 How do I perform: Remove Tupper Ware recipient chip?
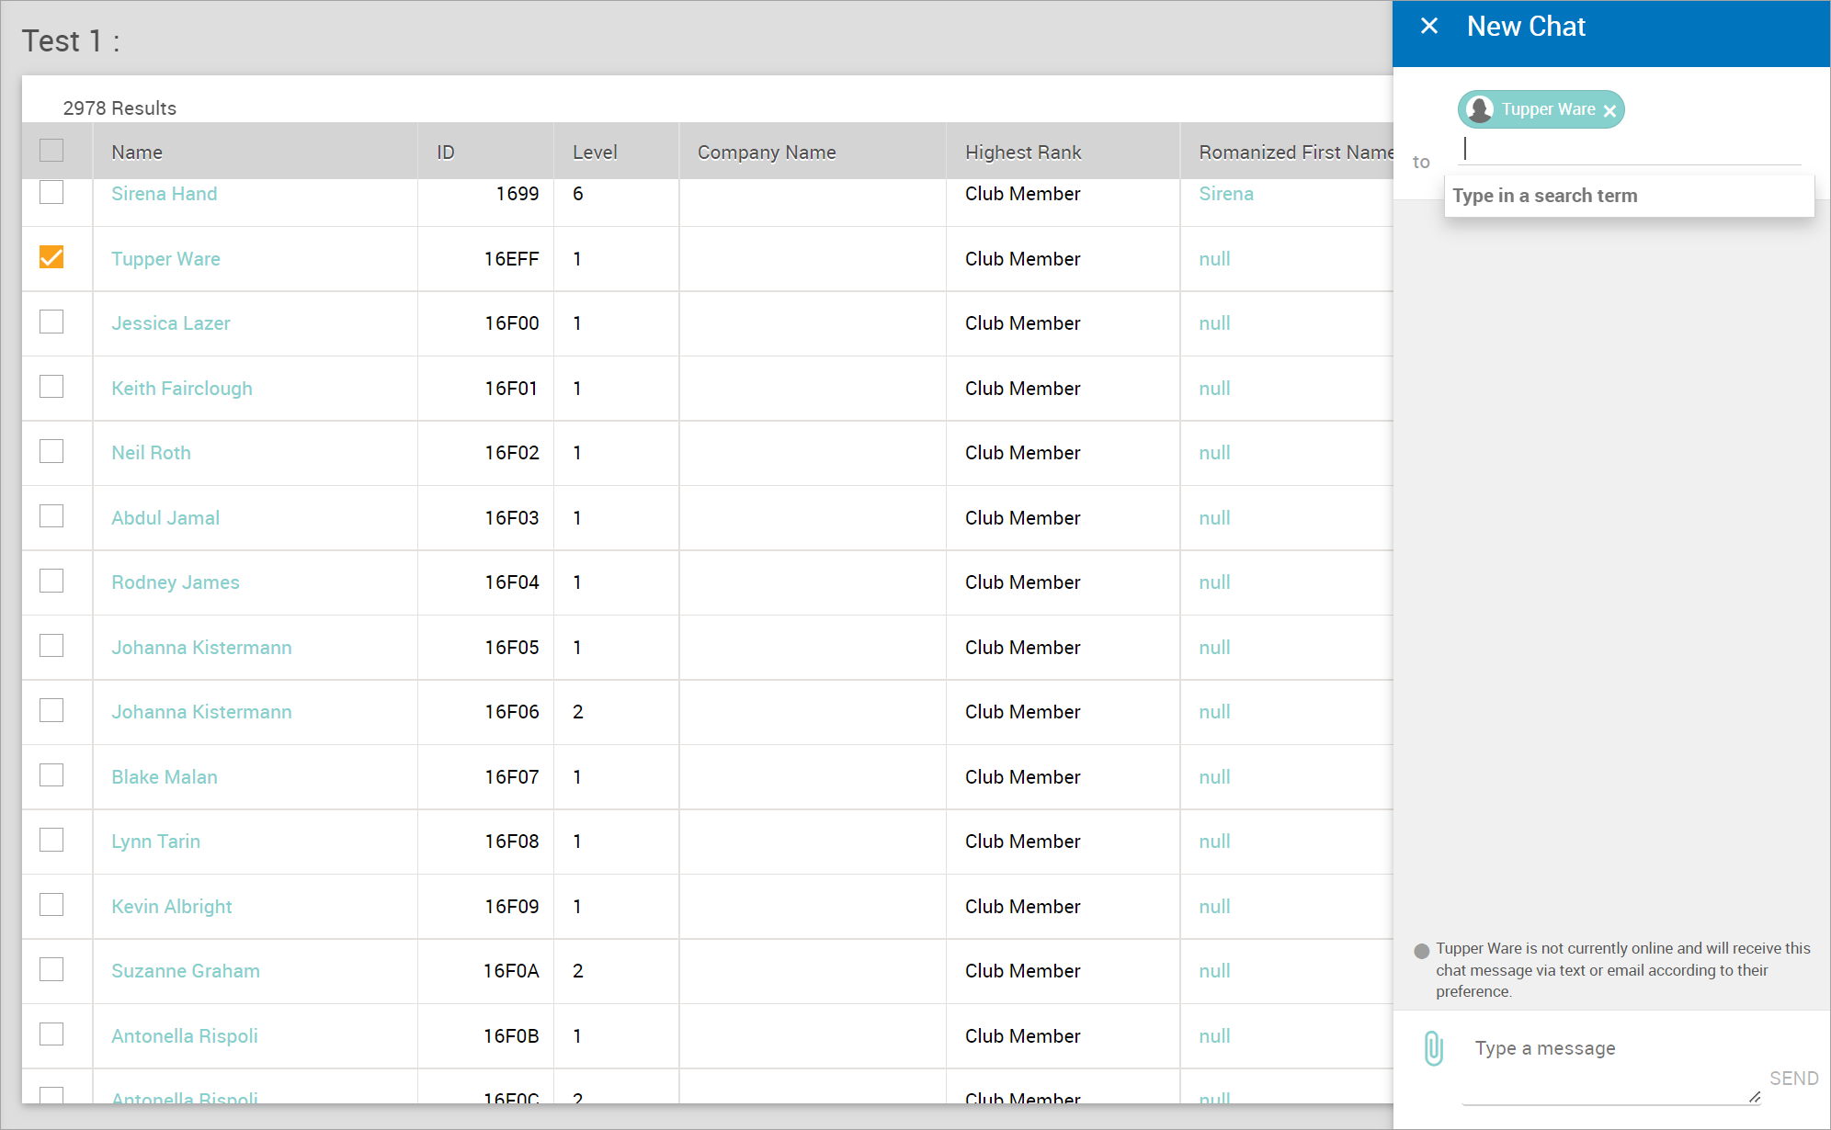[1609, 111]
